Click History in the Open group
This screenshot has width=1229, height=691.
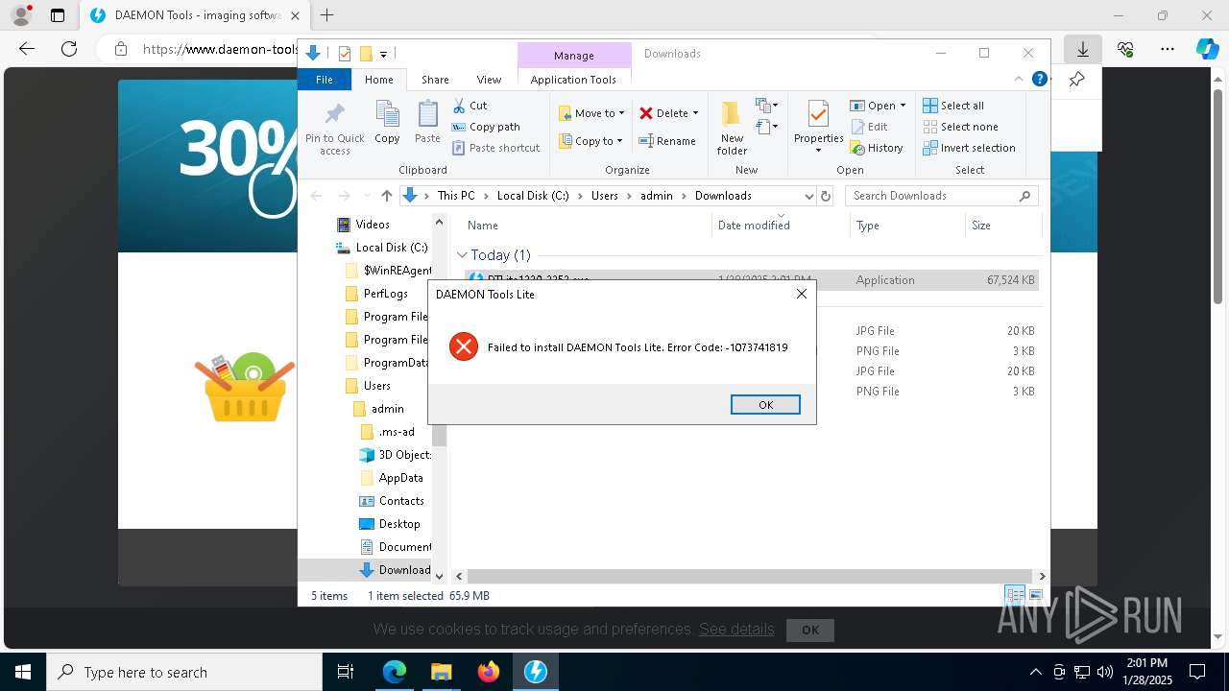(877, 148)
